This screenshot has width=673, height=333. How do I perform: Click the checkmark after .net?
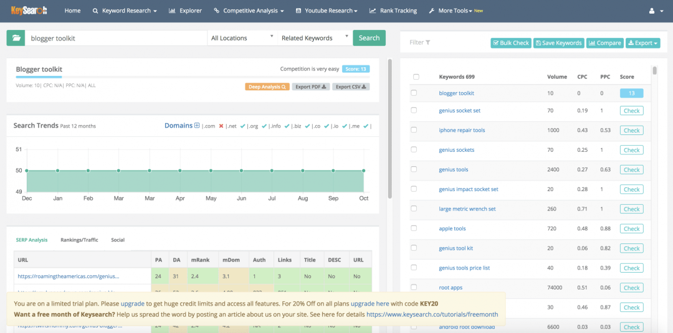242,126
